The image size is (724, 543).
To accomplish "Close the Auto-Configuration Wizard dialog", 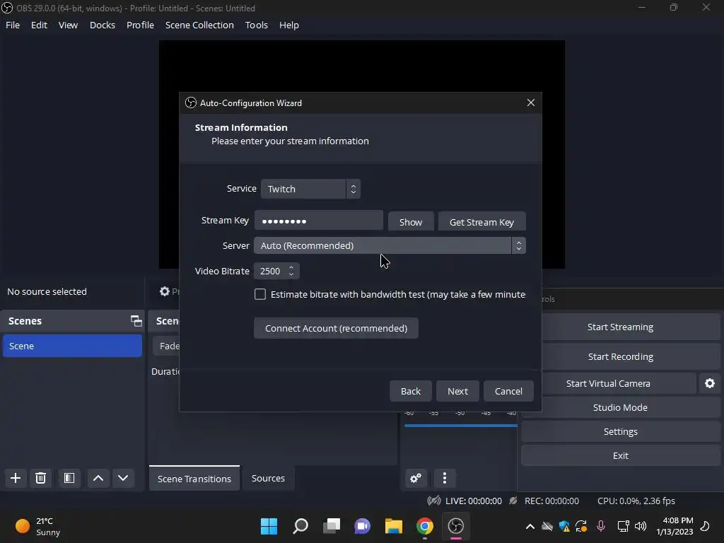I will (x=531, y=103).
